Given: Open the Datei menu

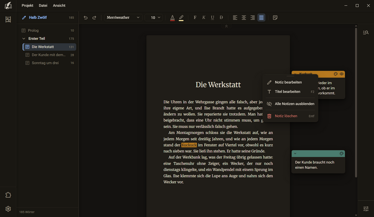Looking at the screenshot, I should point(43,5).
